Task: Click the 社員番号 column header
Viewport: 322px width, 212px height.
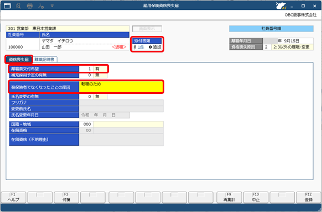Action: (23, 35)
